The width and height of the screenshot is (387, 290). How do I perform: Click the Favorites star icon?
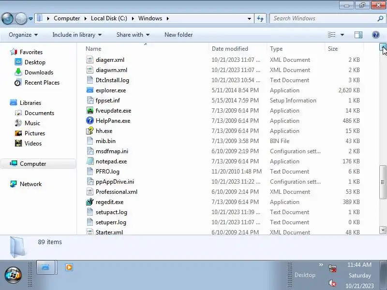pos(14,52)
